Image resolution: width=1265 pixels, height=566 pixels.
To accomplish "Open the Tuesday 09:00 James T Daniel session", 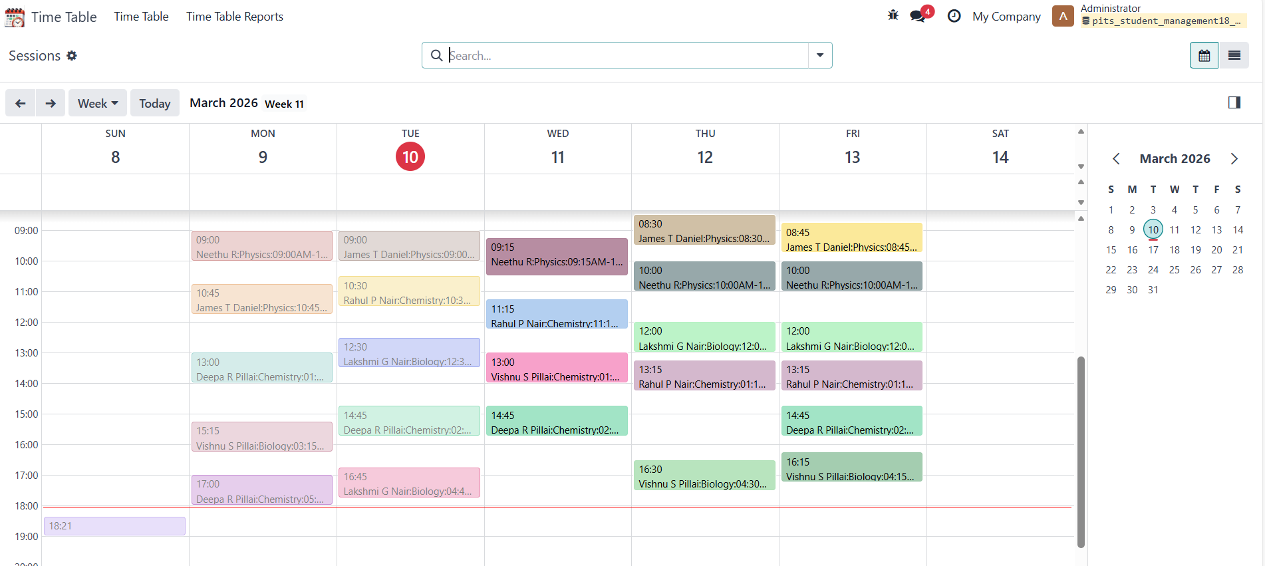I will [409, 246].
